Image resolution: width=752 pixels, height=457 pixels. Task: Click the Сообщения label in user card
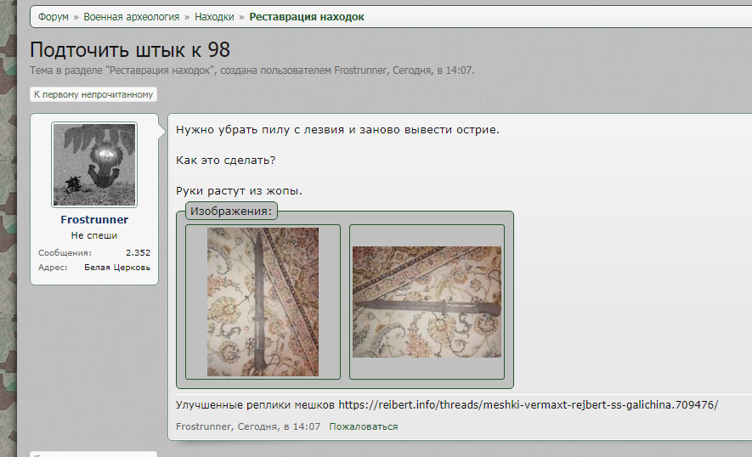click(x=65, y=253)
